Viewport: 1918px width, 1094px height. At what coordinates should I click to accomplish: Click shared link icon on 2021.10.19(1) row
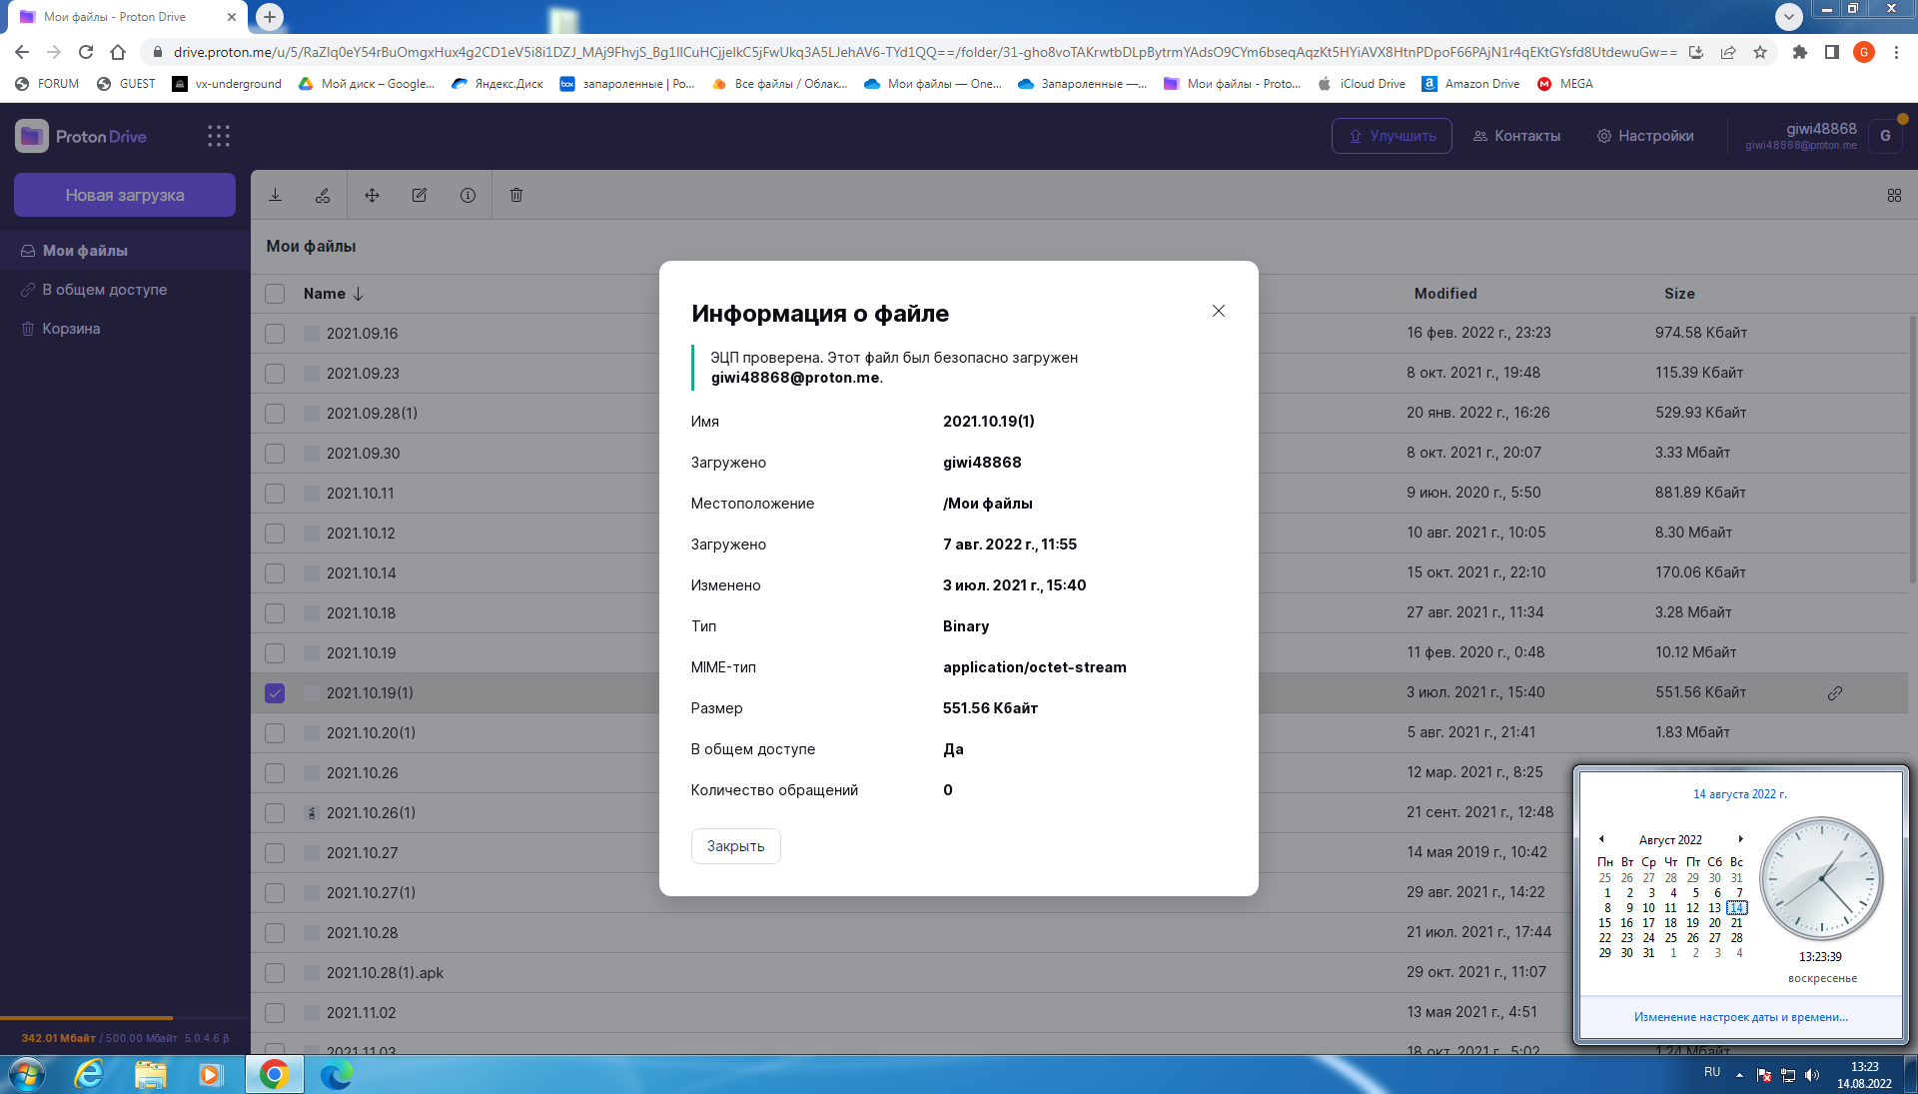tap(1835, 692)
